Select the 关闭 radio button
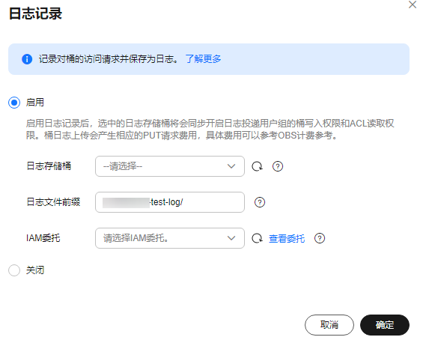 14,270
